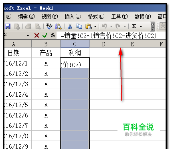Click the font name box 宋
The width and height of the screenshot is (170, 149).
point(162,26)
